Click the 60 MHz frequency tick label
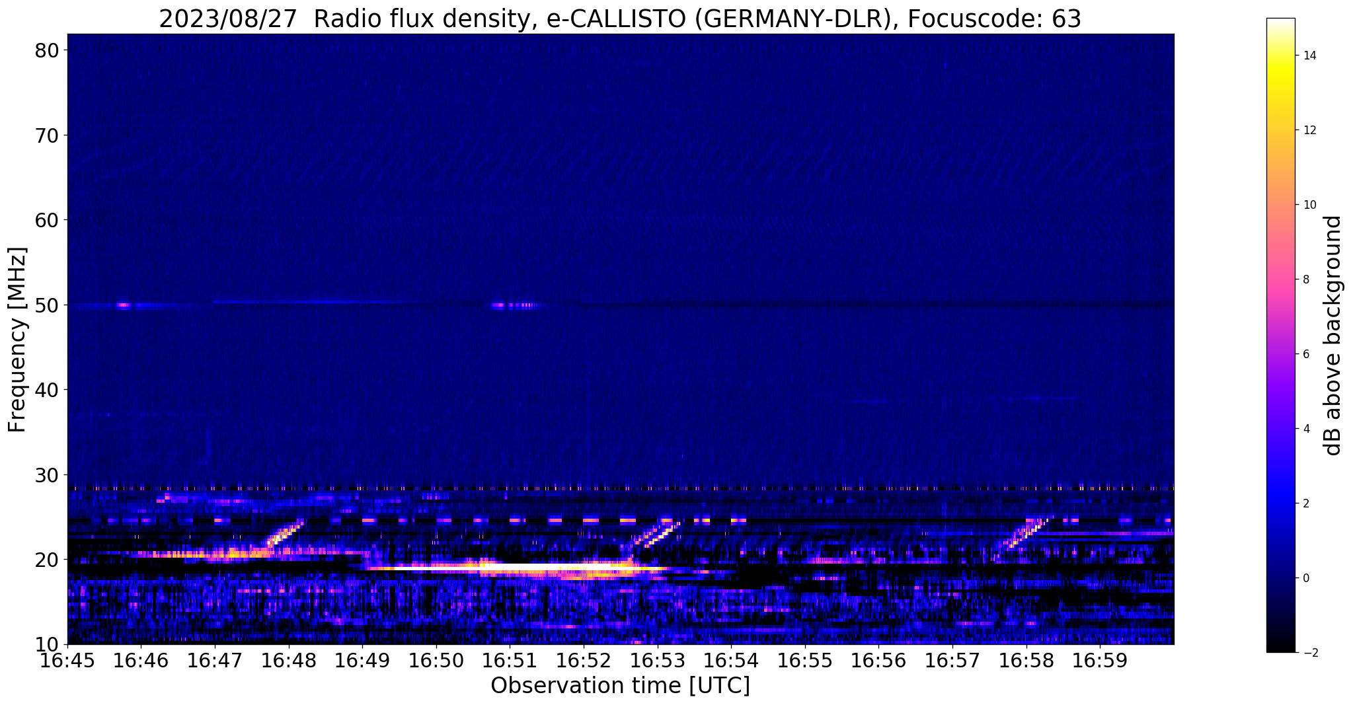The image size is (1353, 705). point(48,220)
